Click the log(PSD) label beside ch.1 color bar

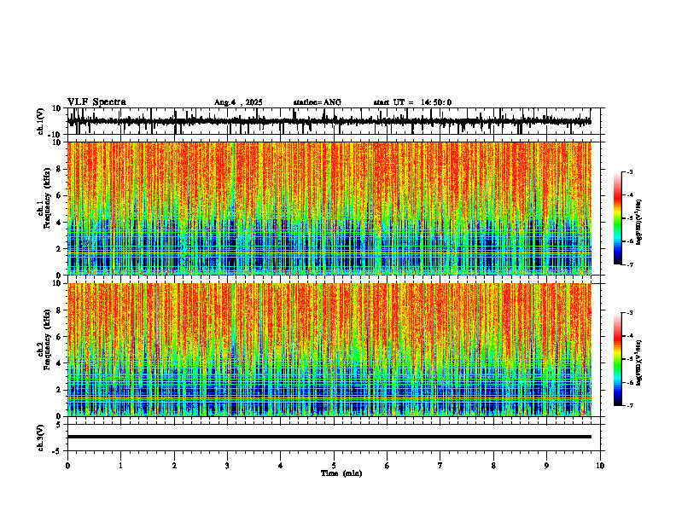click(x=638, y=223)
